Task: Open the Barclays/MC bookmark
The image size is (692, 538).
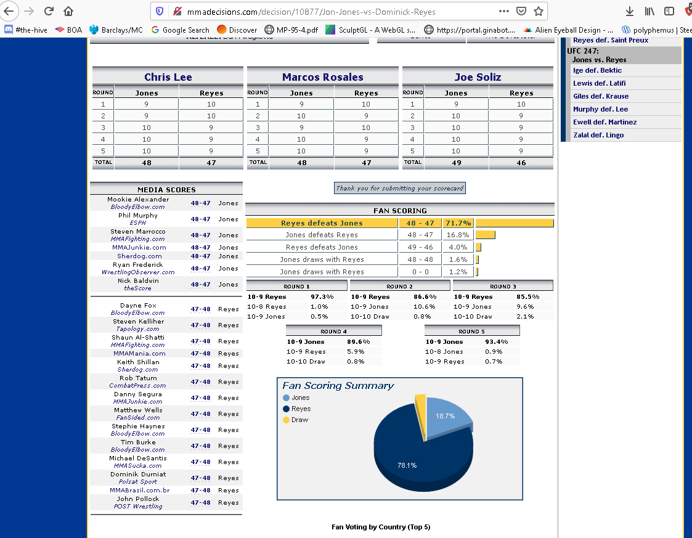Action: click(116, 30)
